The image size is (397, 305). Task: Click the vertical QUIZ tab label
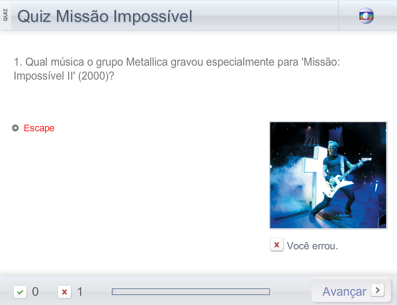tap(5, 15)
